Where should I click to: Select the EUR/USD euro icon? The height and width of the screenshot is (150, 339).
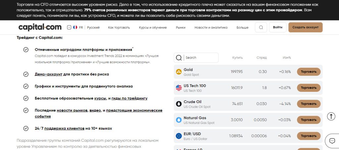pos(179,136)
